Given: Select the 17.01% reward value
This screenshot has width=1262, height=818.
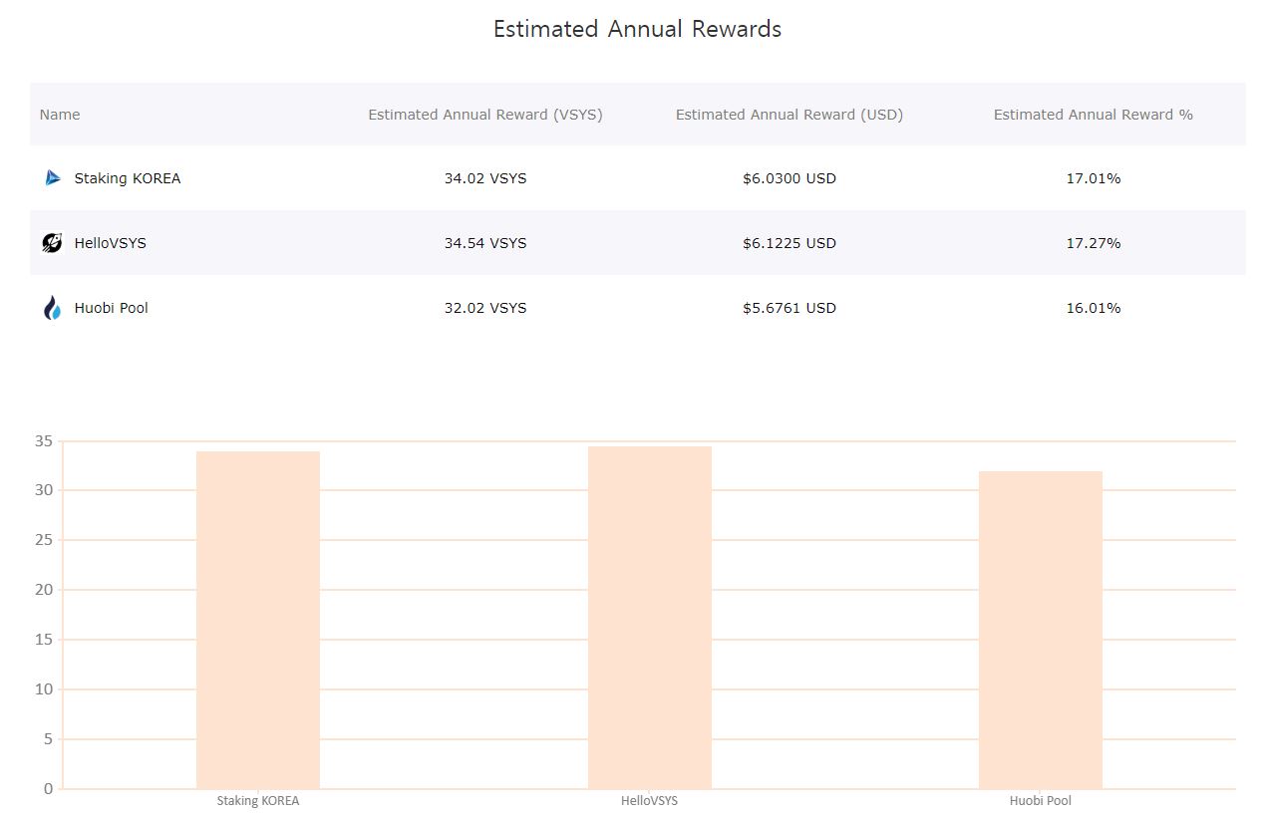Looking at the screenshot, I should pos(1094,178).
